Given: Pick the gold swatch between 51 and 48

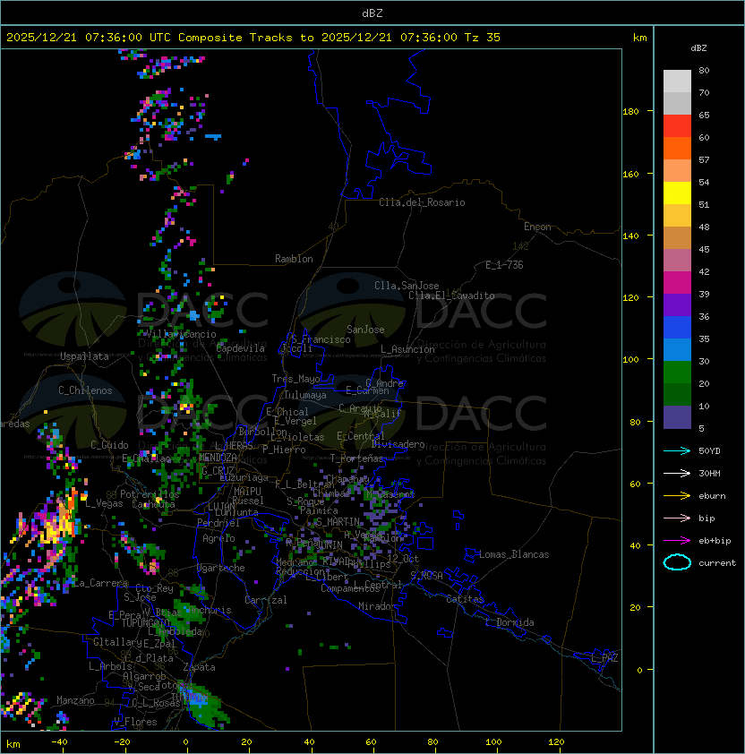Looking at the screenshot, I should pyautogui.click(x=677, y=216).
